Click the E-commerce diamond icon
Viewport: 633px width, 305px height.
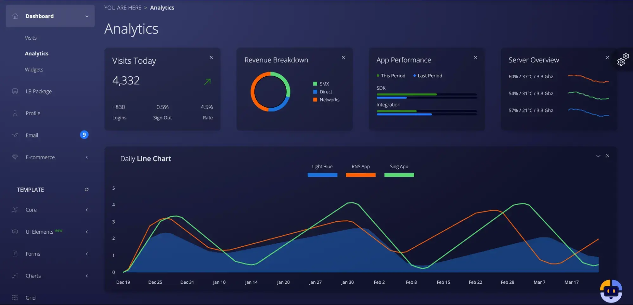click(x=15, y=157)
